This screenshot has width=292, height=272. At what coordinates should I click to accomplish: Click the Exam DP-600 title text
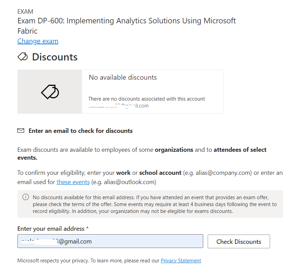pos(126,26)
